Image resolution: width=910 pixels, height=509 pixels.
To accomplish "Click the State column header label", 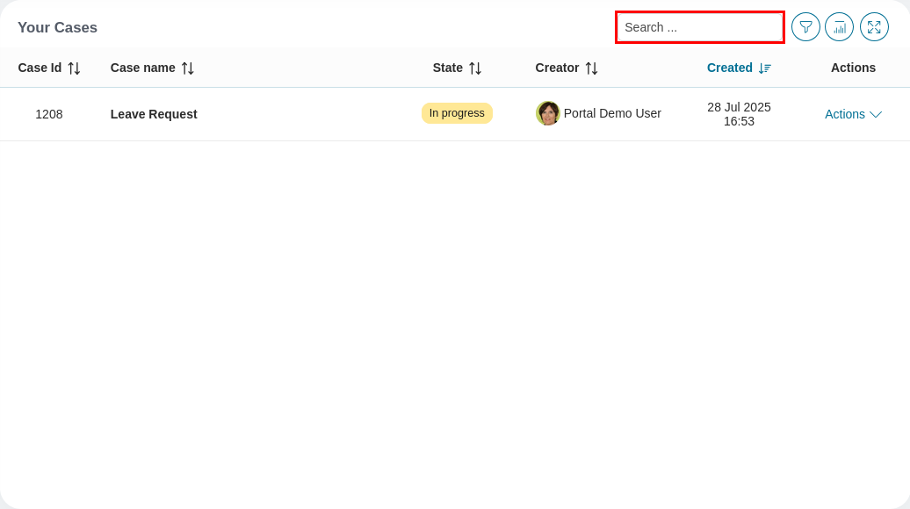I will tap(447, 68).
